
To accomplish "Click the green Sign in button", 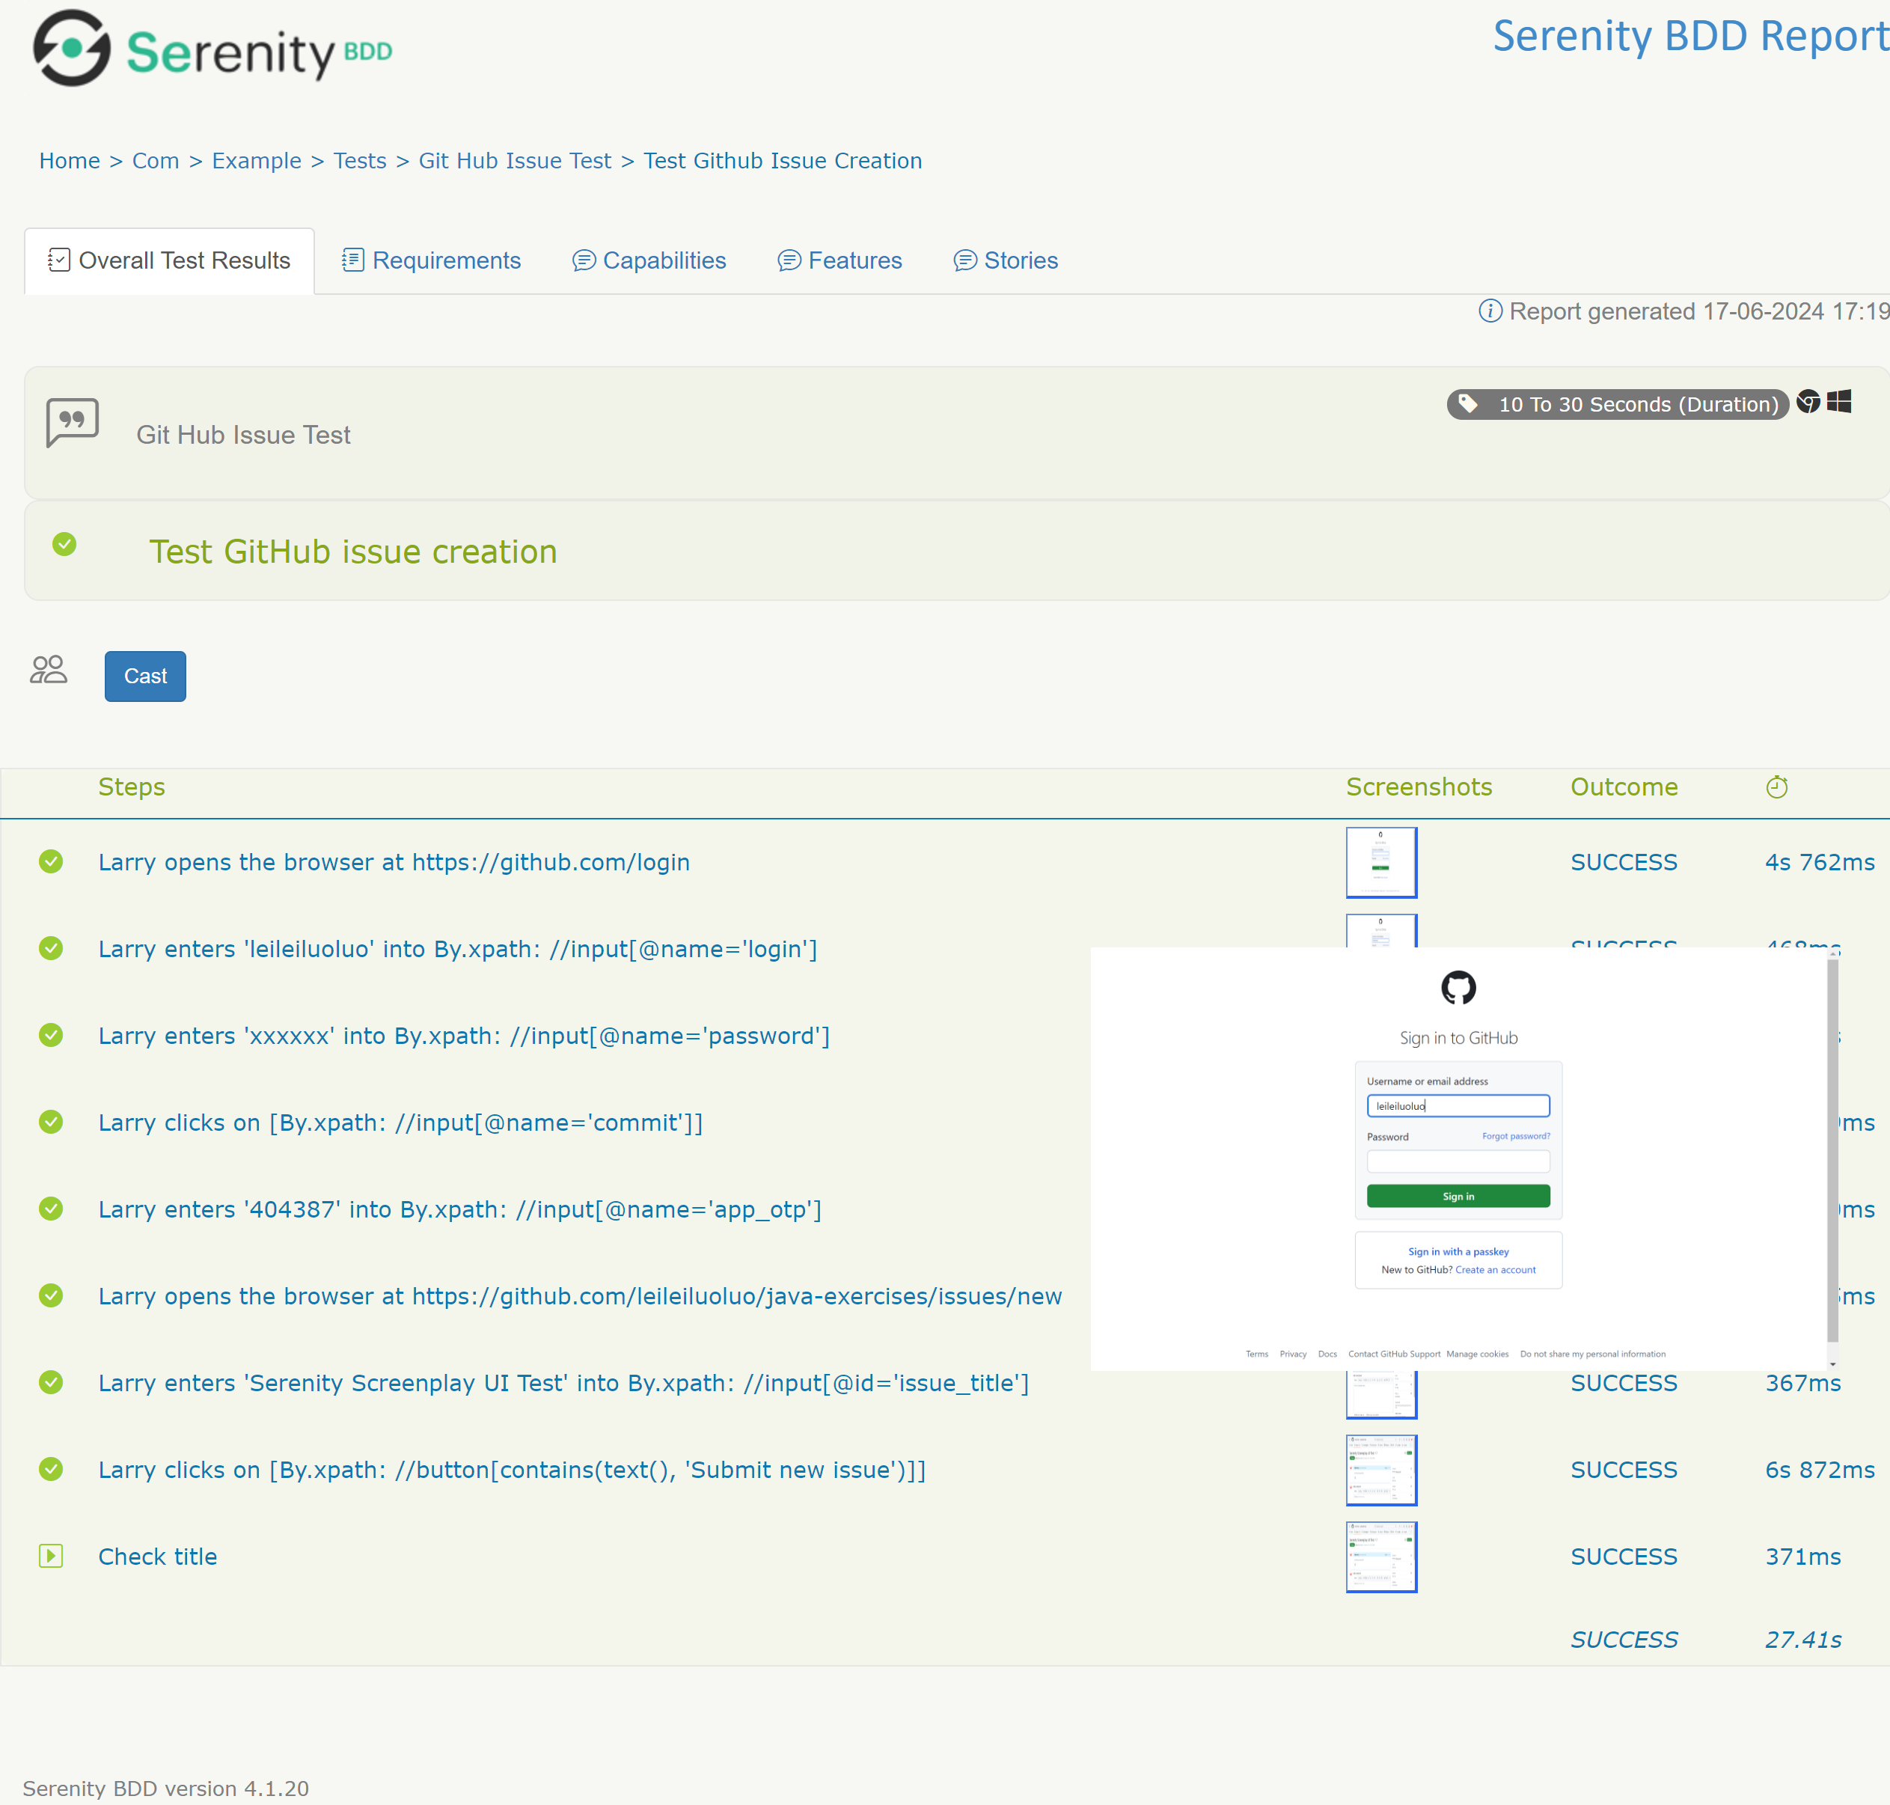I will (1458, 1196).
